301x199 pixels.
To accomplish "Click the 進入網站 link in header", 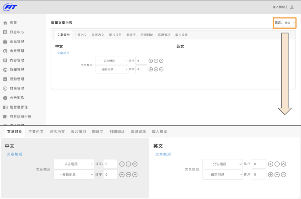I will tap(279, 7).
